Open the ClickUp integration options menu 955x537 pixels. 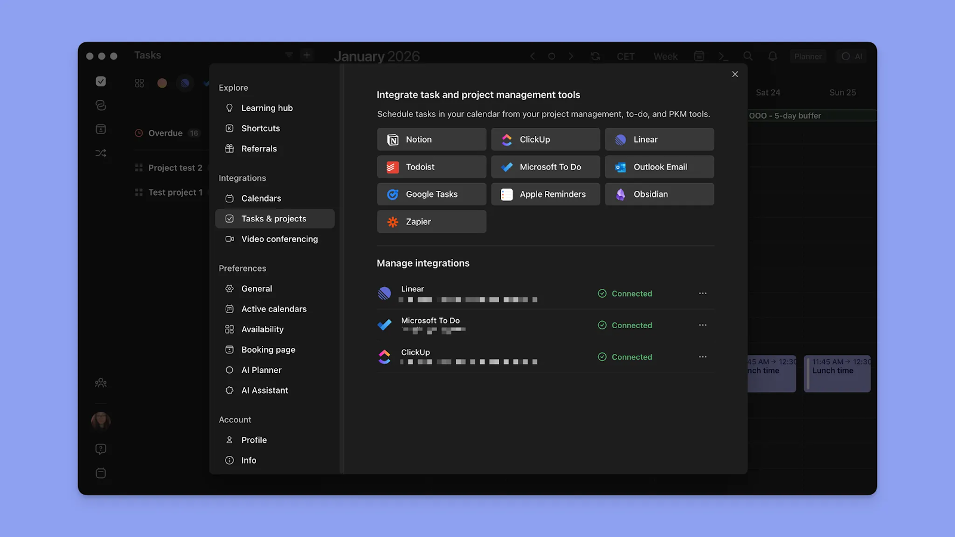click(x=703, y=356)
